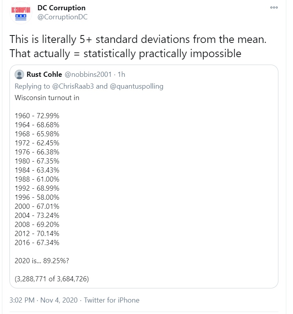Click the 'statistically practically impossible' text
This screenshot has height=314, width=293.
[162, 54]
